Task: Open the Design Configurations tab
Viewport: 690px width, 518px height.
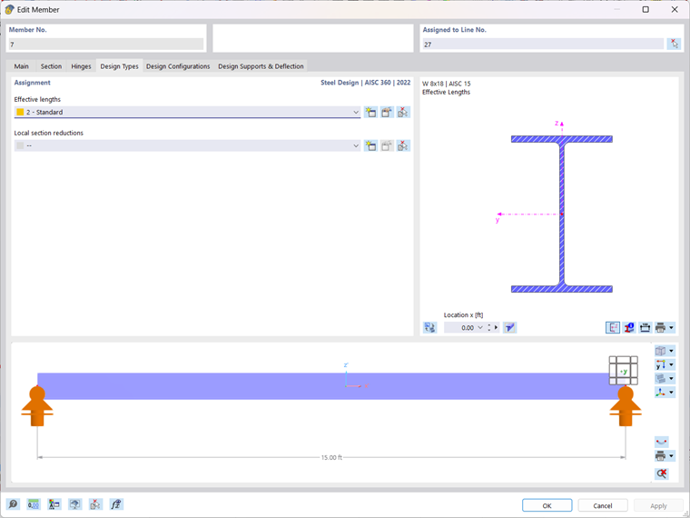Action: [x=178, y=66]
